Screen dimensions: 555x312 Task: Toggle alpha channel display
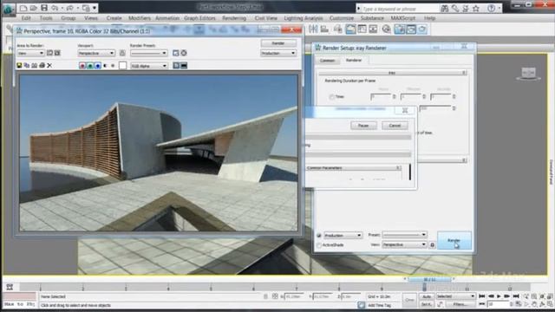click(x=106, y=66)
